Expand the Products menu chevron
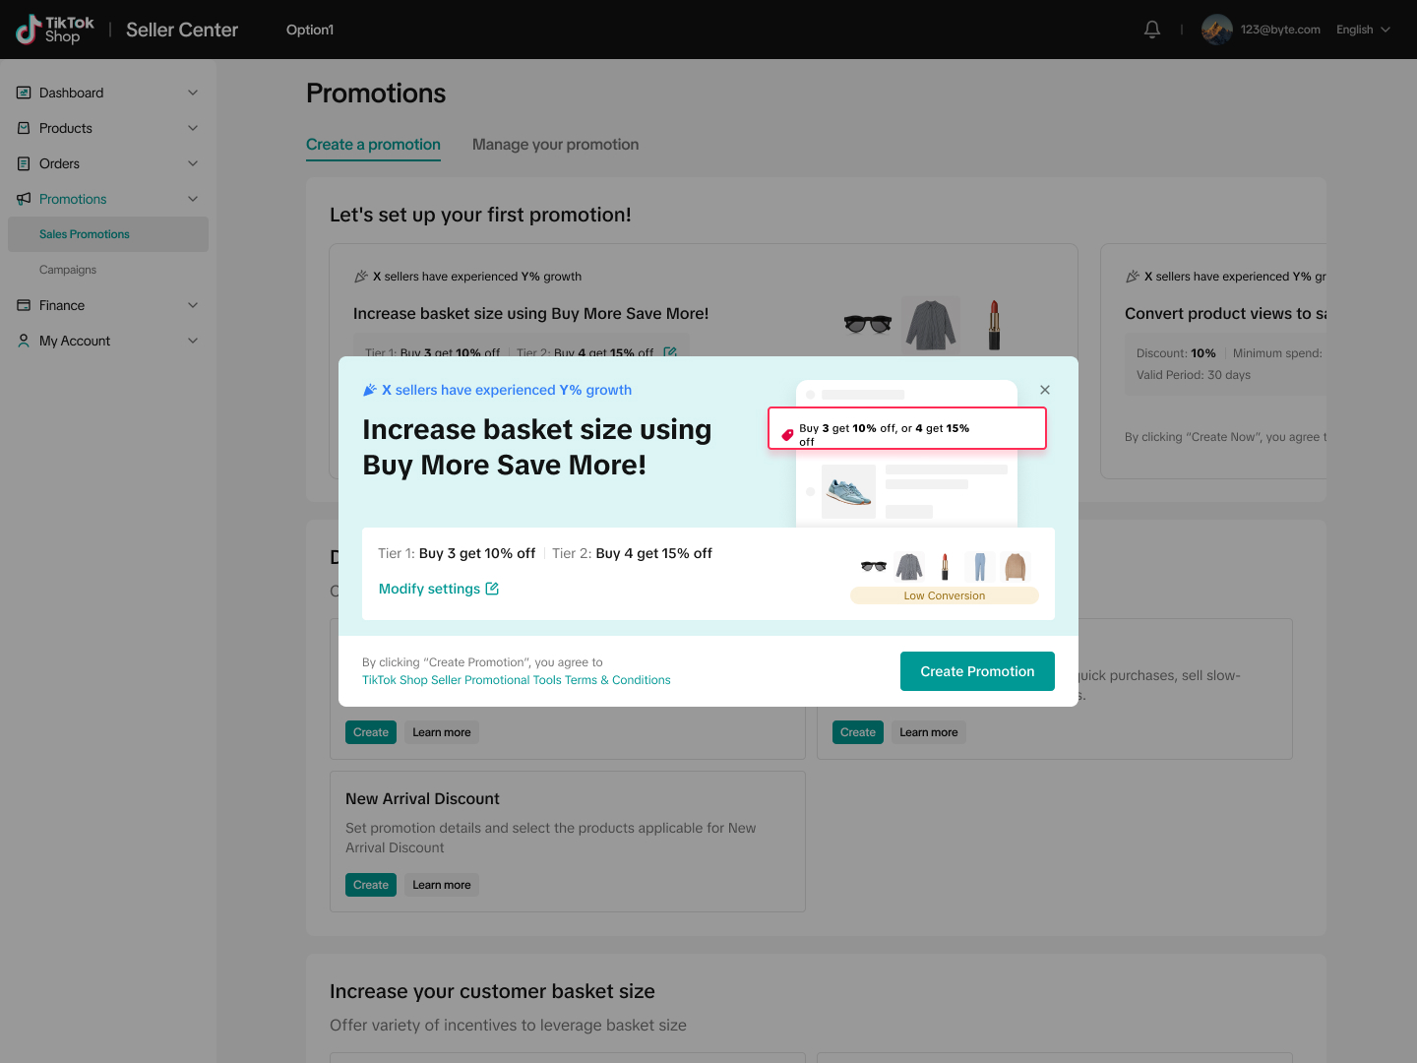The width and height of the screenshot is (1417, 1063). 193,128
